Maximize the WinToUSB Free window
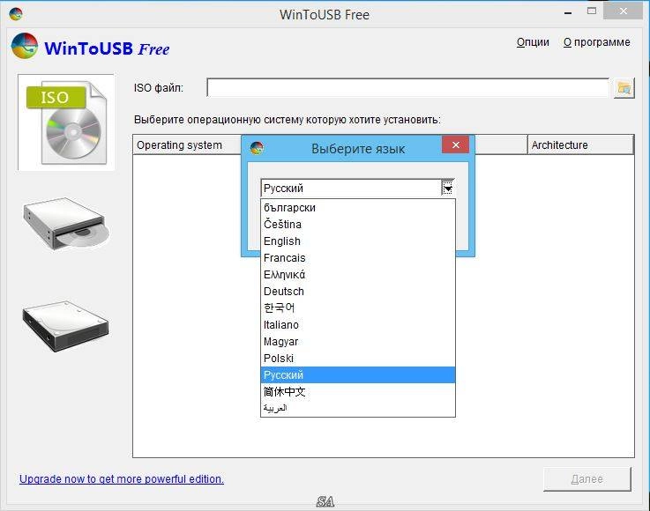 click(x=592, y=11)
